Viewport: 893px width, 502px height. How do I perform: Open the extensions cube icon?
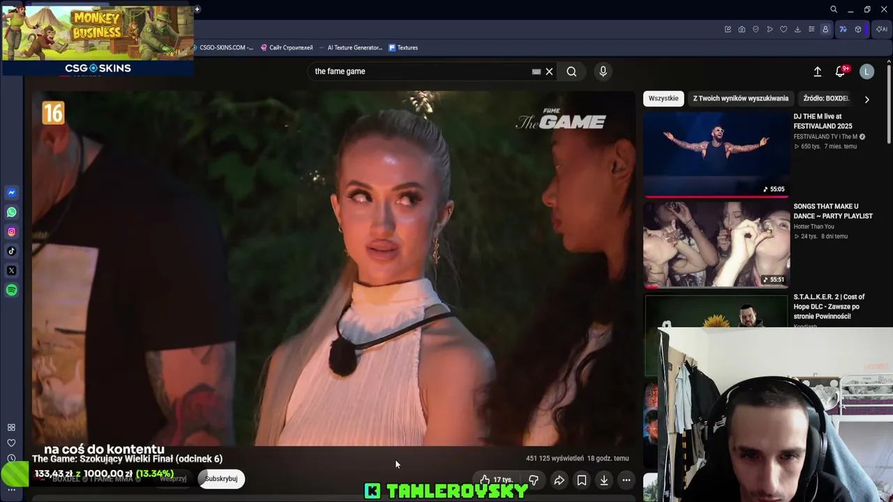[858, 29]
